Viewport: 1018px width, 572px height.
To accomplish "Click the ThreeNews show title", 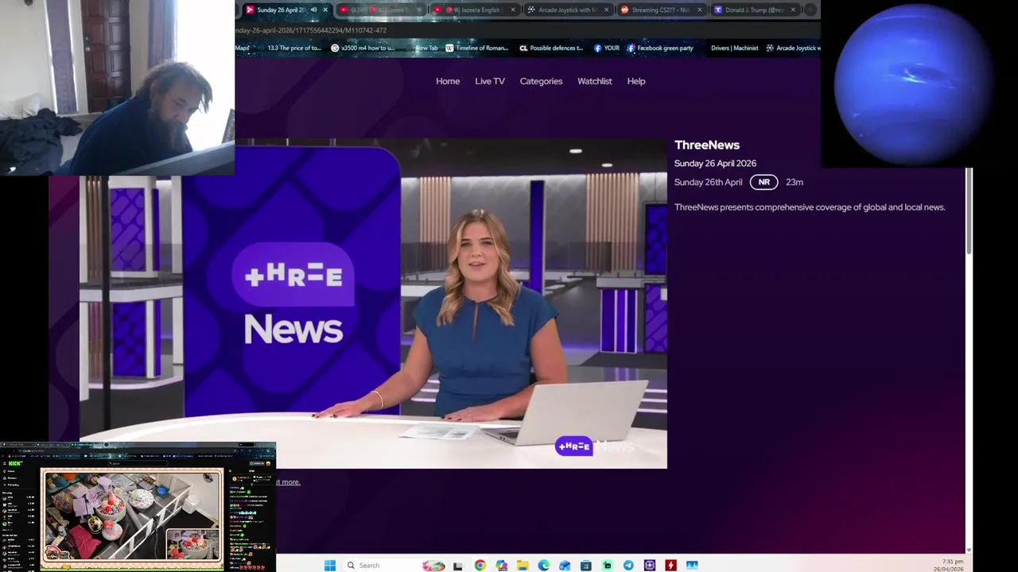I will pos(707,145).
